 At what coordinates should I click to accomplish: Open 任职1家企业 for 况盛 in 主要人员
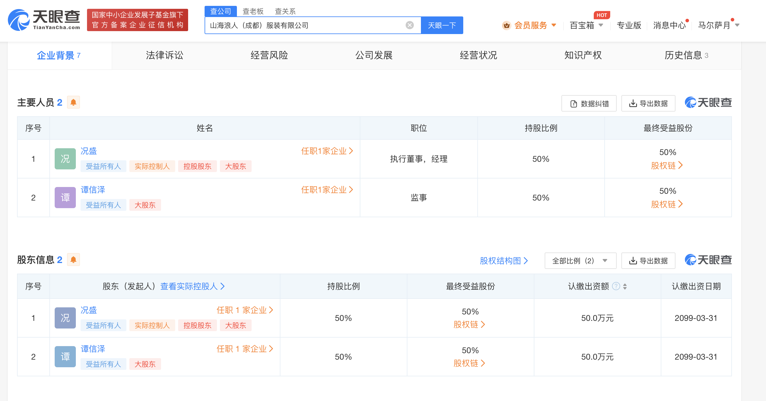(x=327, y=151)
